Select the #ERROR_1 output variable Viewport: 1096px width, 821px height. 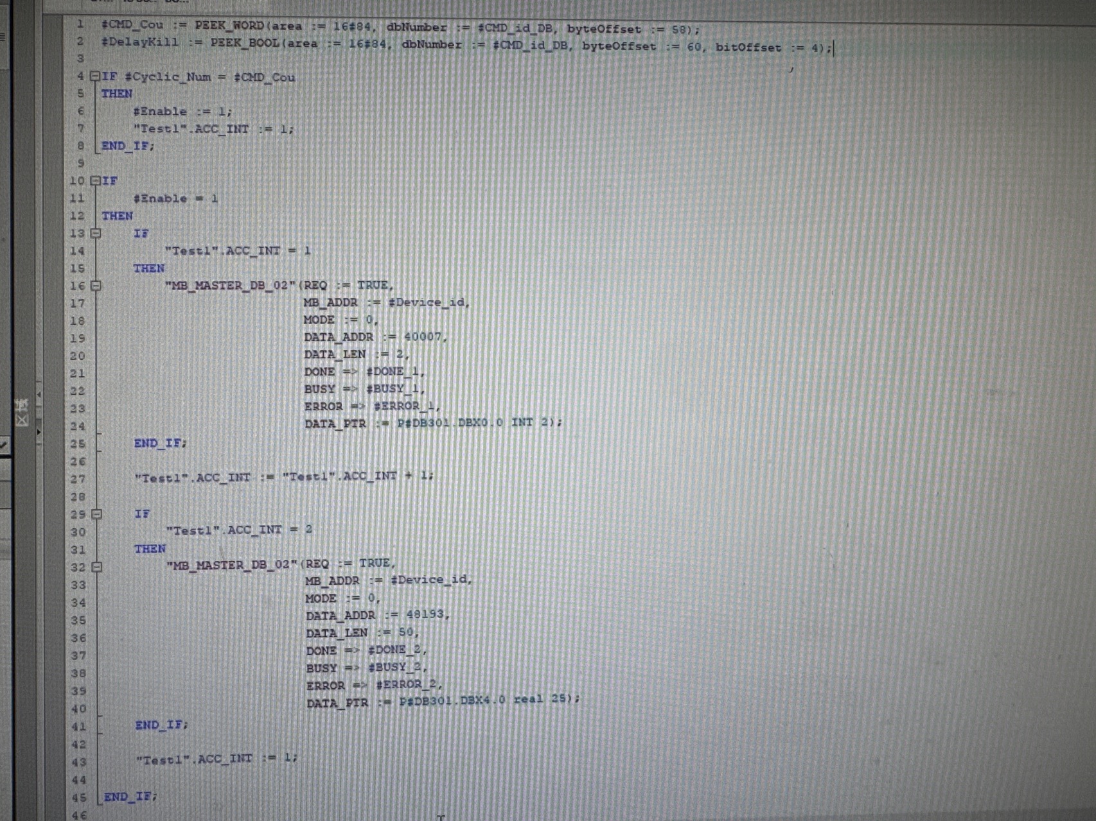405,406
